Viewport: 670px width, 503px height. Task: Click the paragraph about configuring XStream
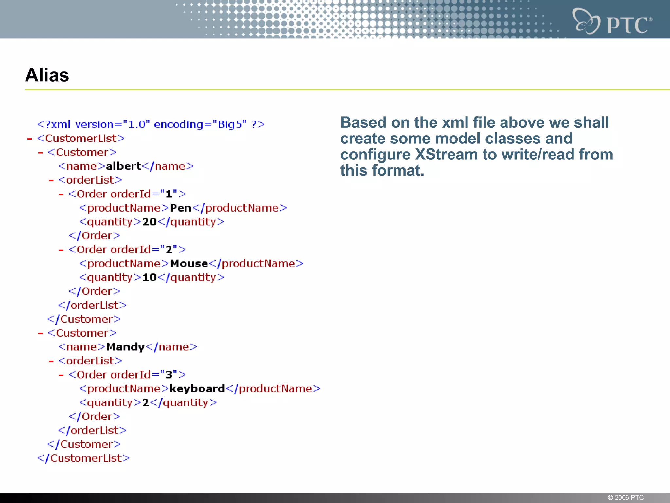(x=477, y=146)
